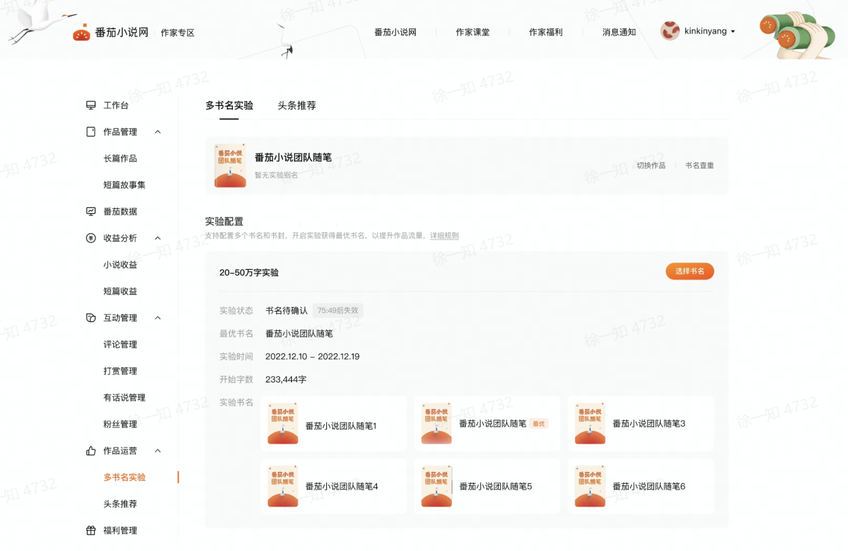The height and width of the screenshot is (551, 848).
Task: Click the 切换作品 link
Action: tap(651, 165)
